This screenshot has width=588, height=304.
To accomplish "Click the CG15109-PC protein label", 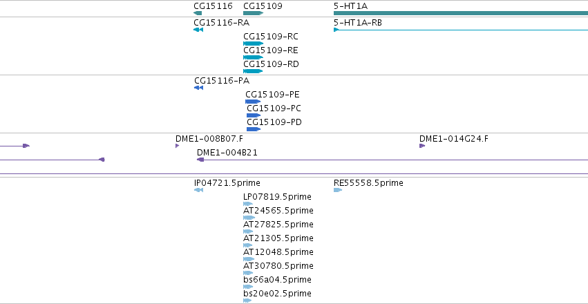I will (x=274, y=108).
